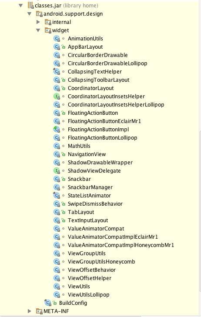The height and width of the screenshot is (317, 201).
Task: Open the CollapsingToolbarLayout class
Action: tap(98, 80)
